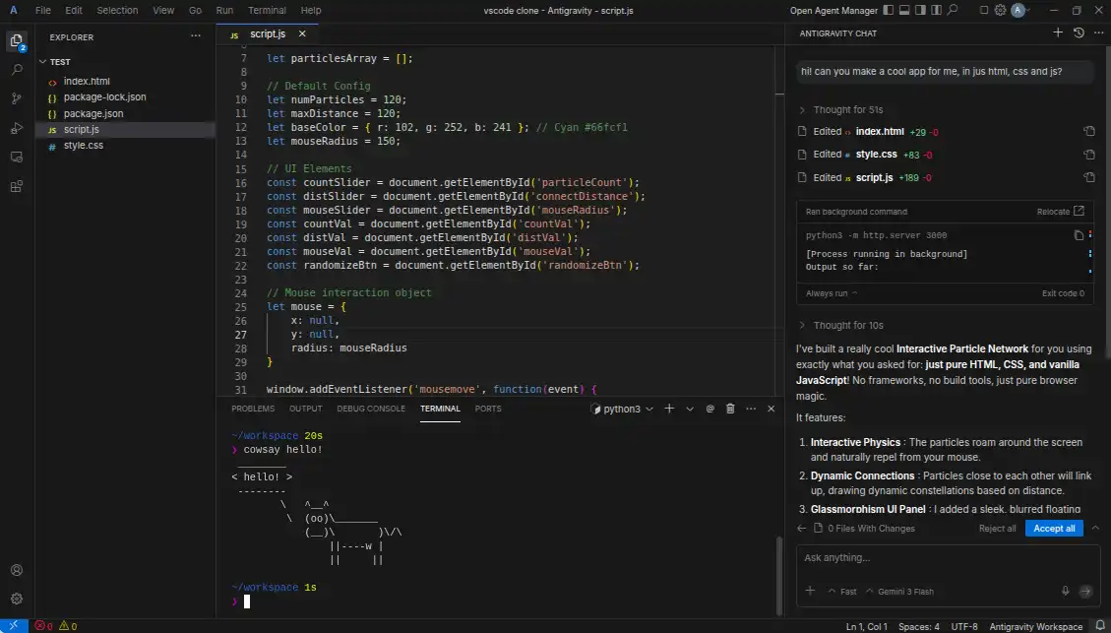Toggle the secondary side bar layout icon

tap(920, 10)
